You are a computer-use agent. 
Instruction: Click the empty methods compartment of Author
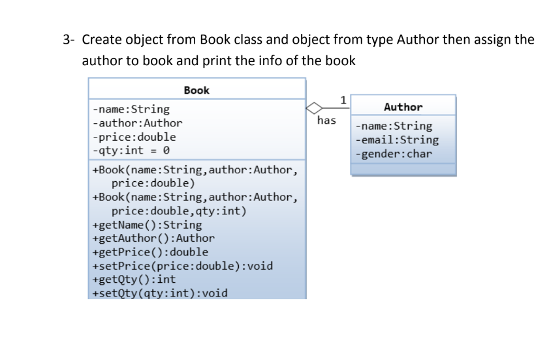(403, 169)
